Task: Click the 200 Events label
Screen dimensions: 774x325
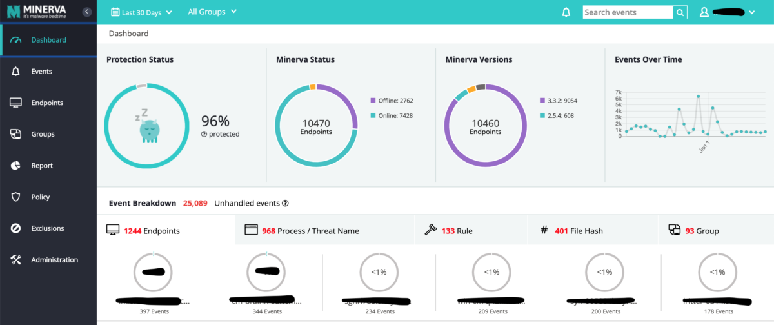Action: click(x=604, y=311)
